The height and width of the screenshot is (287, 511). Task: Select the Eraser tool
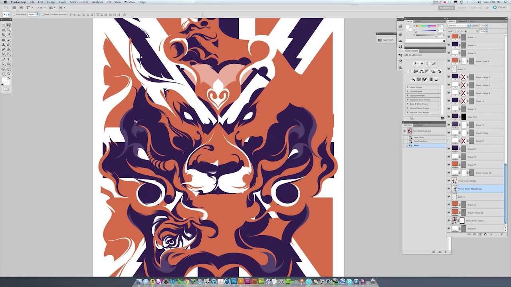coord(3,49)
